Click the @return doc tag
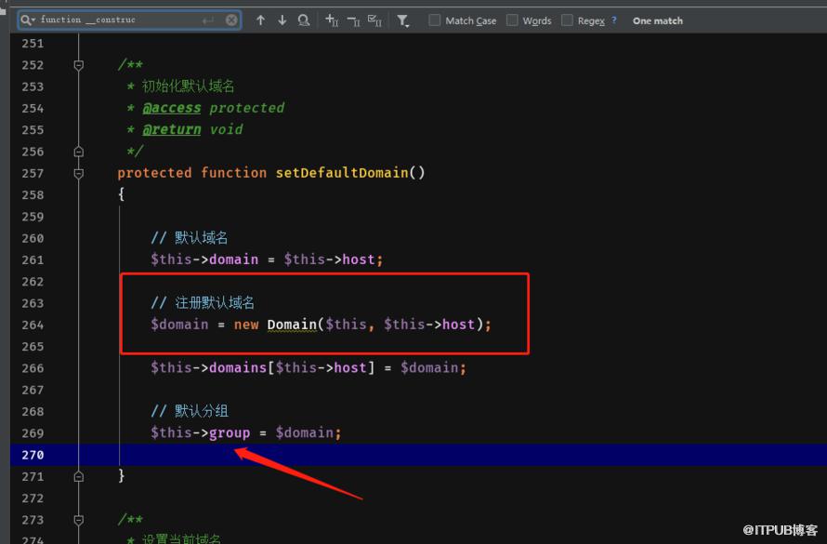The height and width of the screenshot is (544, 827). coord(171,130)
